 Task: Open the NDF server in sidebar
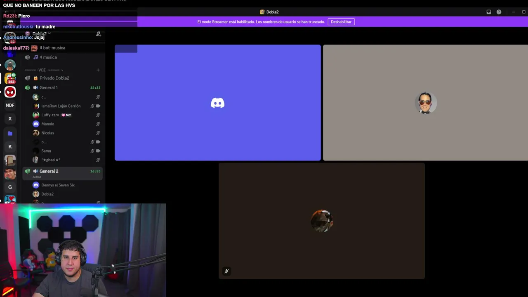tap(10, 105)
